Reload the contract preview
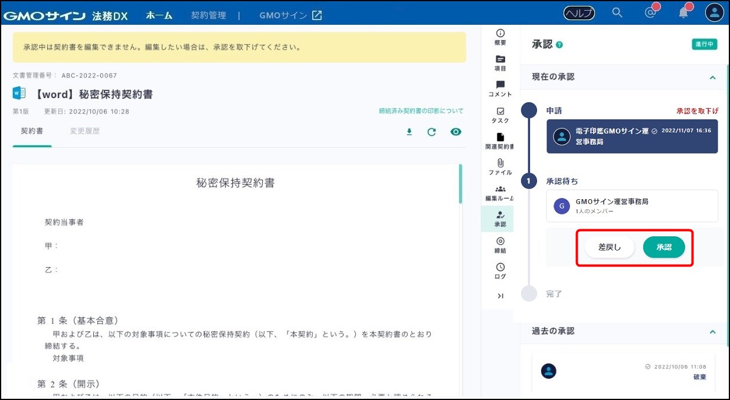 point(432,132)
